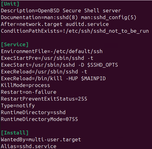Click the EnvironmentFile=-/etc/default/ssh line
This screenshot has height=149, width=152.
click(x=52, y=52)
